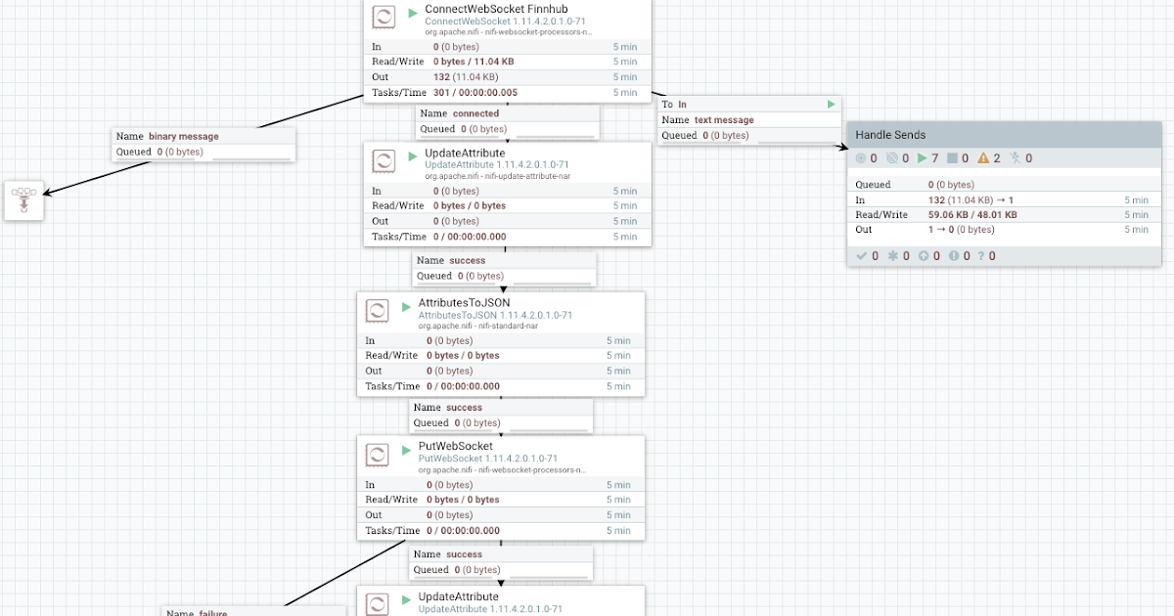Click the valid checkmark icon in Handle Sends footer
Viewport: 1174px width, 616px height.
tap(863, 255)
